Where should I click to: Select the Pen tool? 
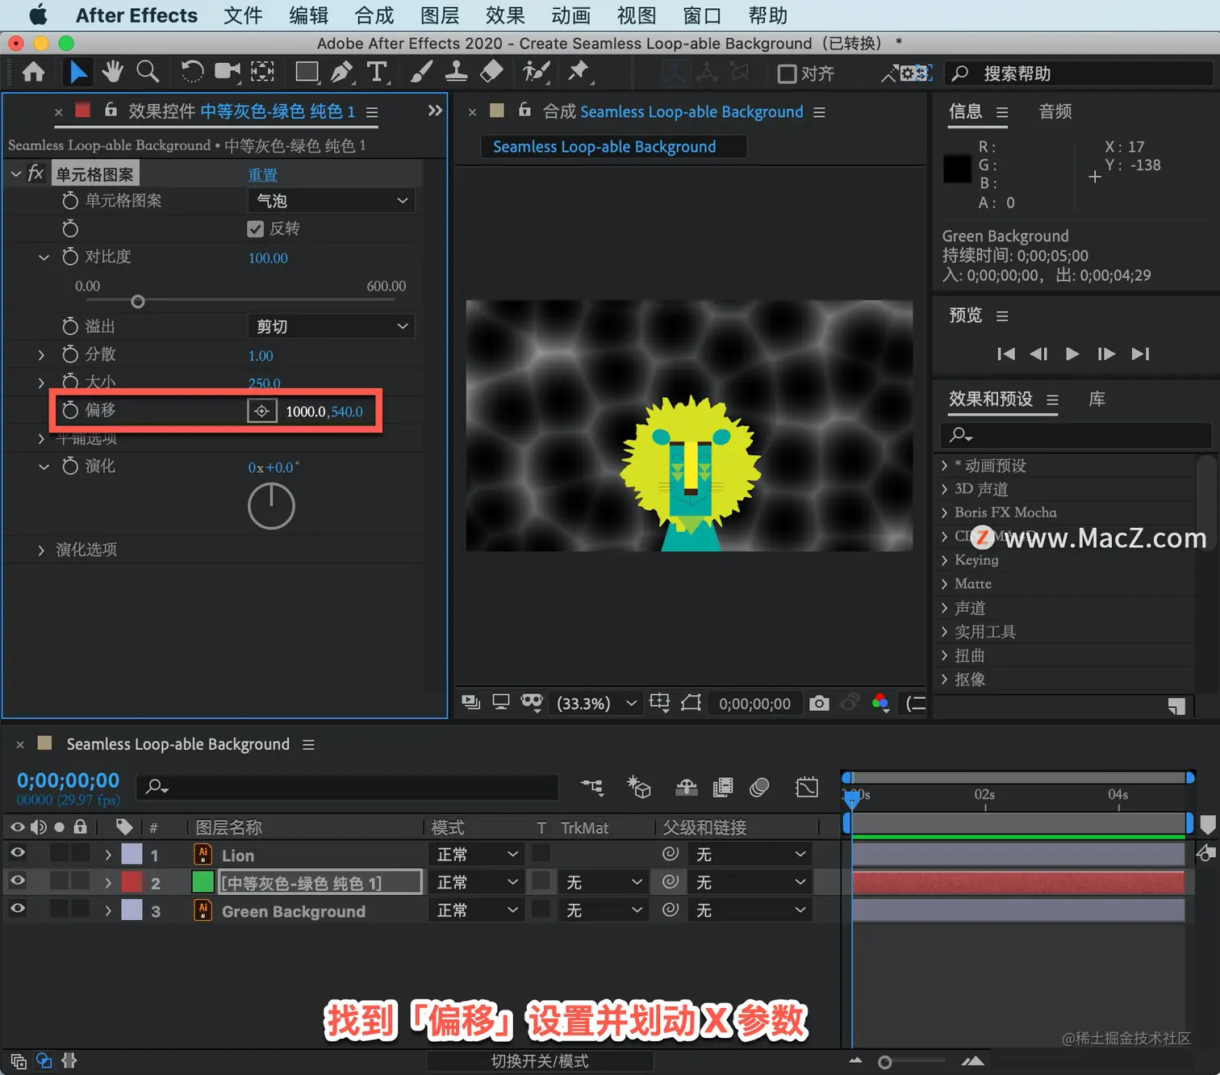(x=343, y=73)
